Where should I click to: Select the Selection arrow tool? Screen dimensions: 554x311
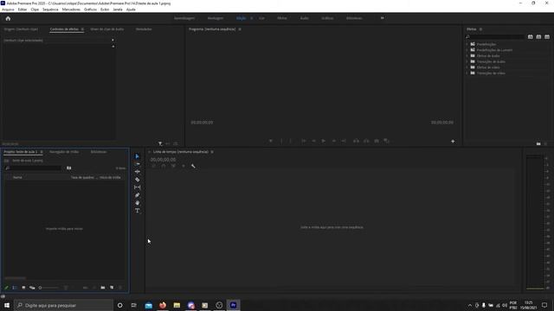(137, 156)
